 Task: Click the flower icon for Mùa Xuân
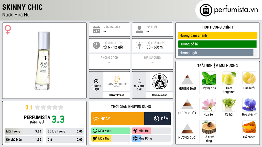point(95,131)
